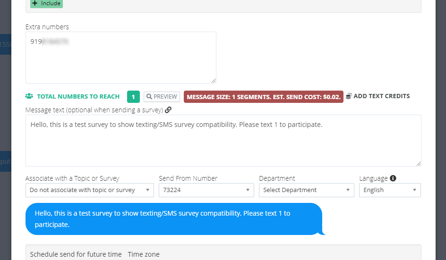Click the Schedule send for future time label
The width and height of the screenshot is (446, 260).
76,254
